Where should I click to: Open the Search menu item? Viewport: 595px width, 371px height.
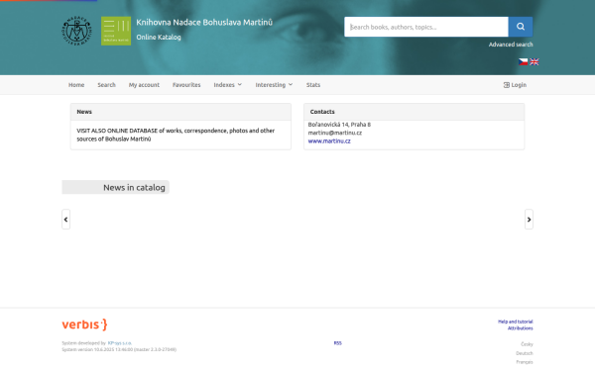[x=107, y=85]
